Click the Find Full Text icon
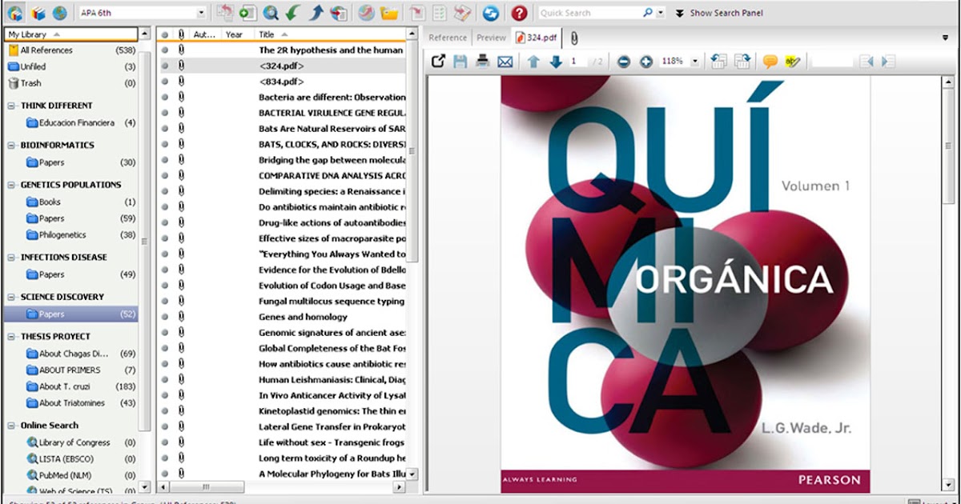Screen dimensions: 961x504 click(339, 13)
